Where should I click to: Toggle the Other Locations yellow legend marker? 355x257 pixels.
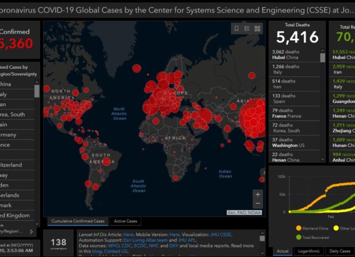tap(336, 228)
